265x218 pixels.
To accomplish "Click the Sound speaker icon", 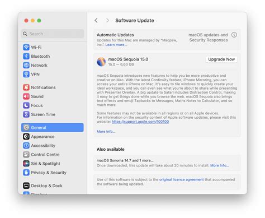I will pos(26,96).
